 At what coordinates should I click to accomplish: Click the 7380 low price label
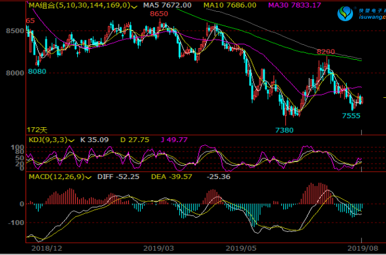click(285, 130)
